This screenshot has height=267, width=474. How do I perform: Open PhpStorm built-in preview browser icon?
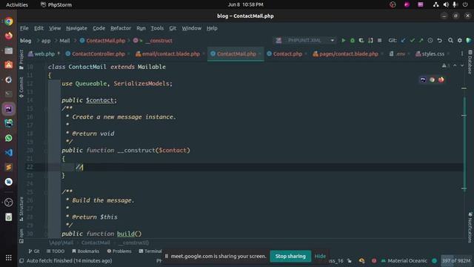[x=423, y=79]
